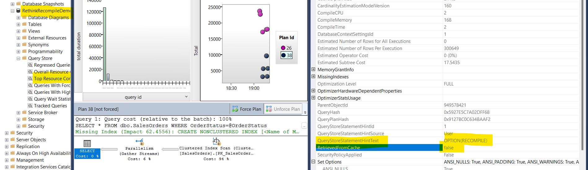588x170 pixels.
Task: Collapse the Query Store tree node
Action: (x=18, y=58)
